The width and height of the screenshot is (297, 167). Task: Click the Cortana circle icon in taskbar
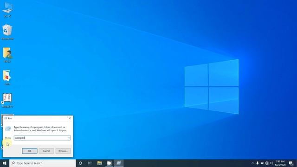click(80, 163)
